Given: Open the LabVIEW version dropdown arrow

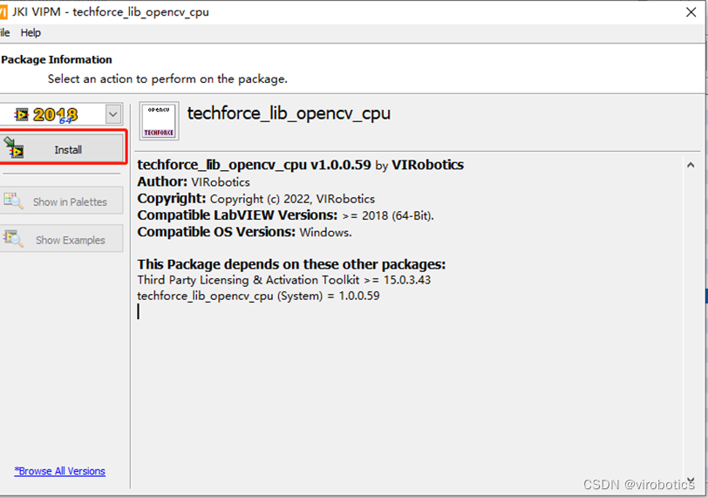Looking at the screenshot, I should (x=113, y=114).
